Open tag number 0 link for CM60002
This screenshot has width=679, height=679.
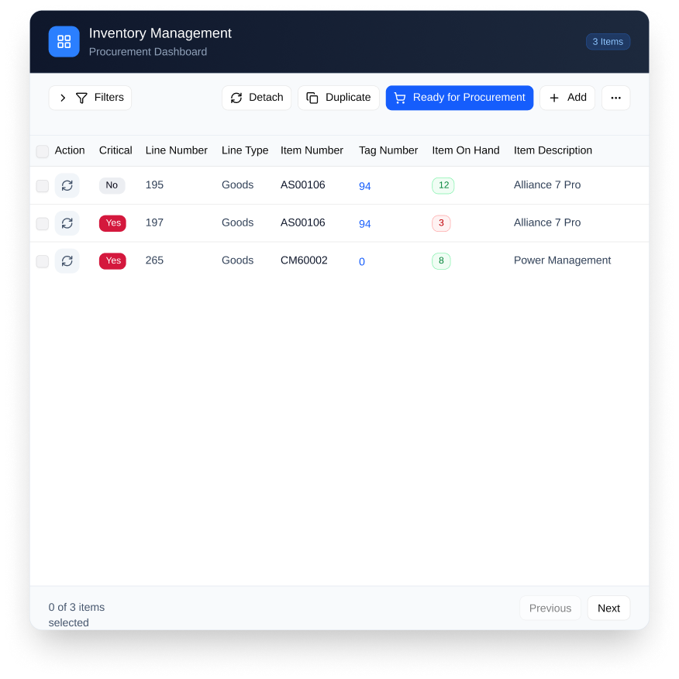[362, 262]
